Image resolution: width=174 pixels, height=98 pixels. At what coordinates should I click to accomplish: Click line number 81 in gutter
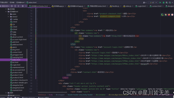coord(31,36)
